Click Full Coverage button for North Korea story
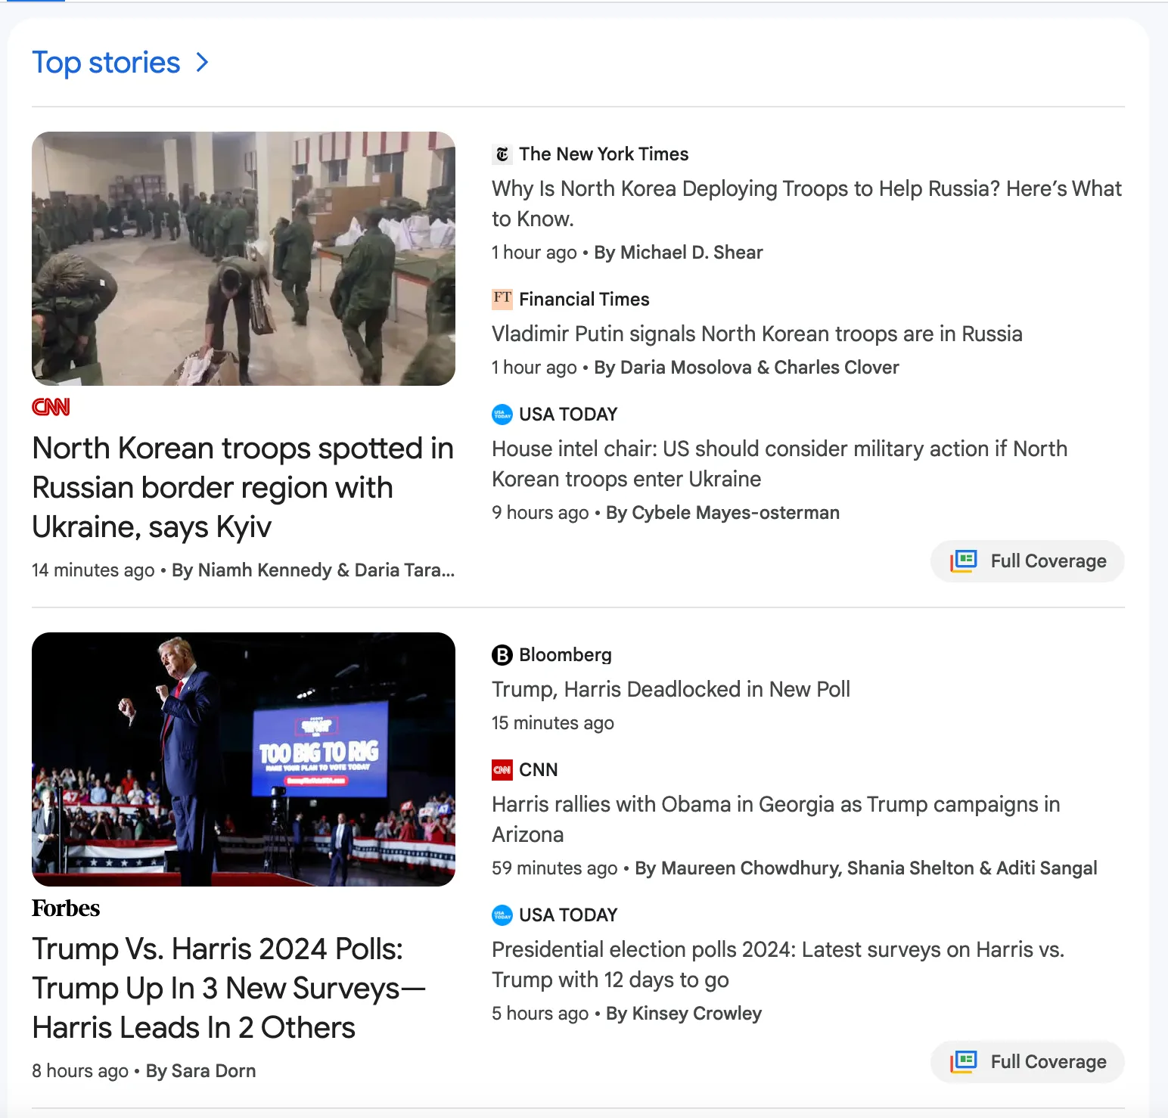Screen dimensions: 1168x1118 pos(1027,561)
